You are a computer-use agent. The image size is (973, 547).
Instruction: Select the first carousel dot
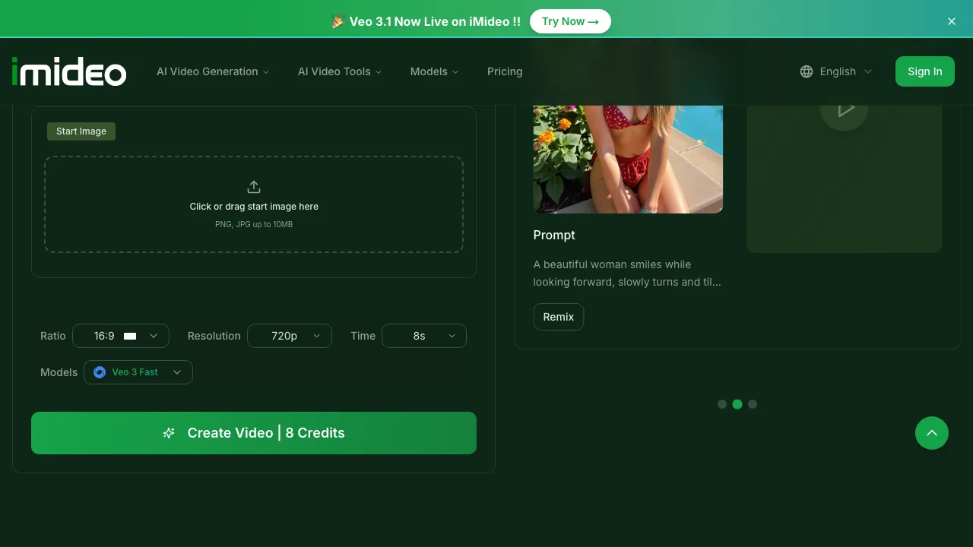pyautogui.click(x=722, y=404)
